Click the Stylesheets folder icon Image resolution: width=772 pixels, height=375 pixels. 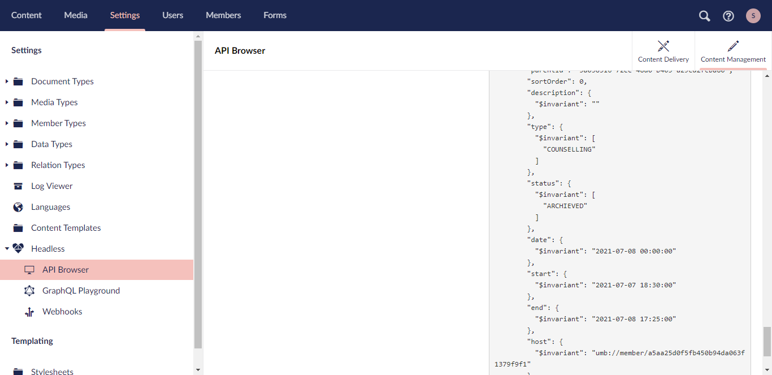[18, 372]
